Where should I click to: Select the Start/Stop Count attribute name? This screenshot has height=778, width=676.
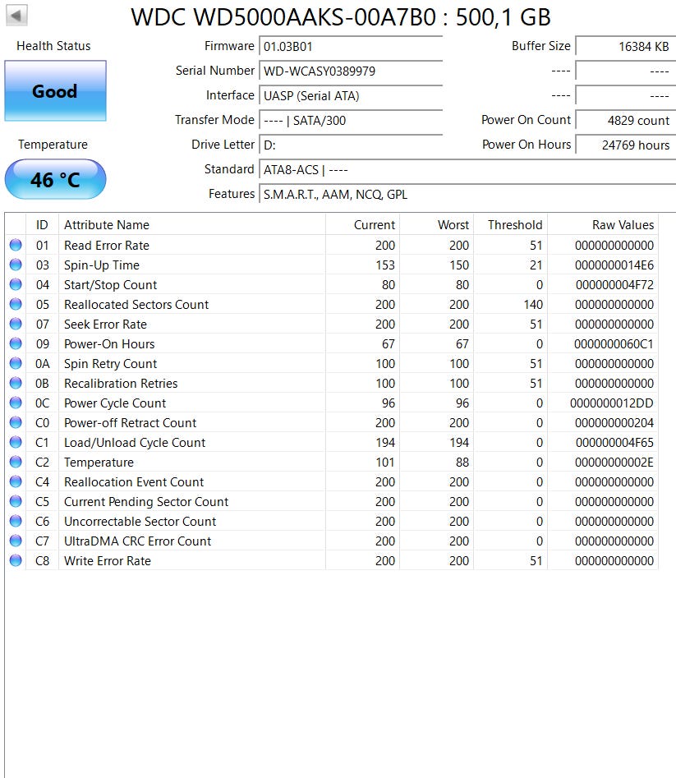coord(111,285)
